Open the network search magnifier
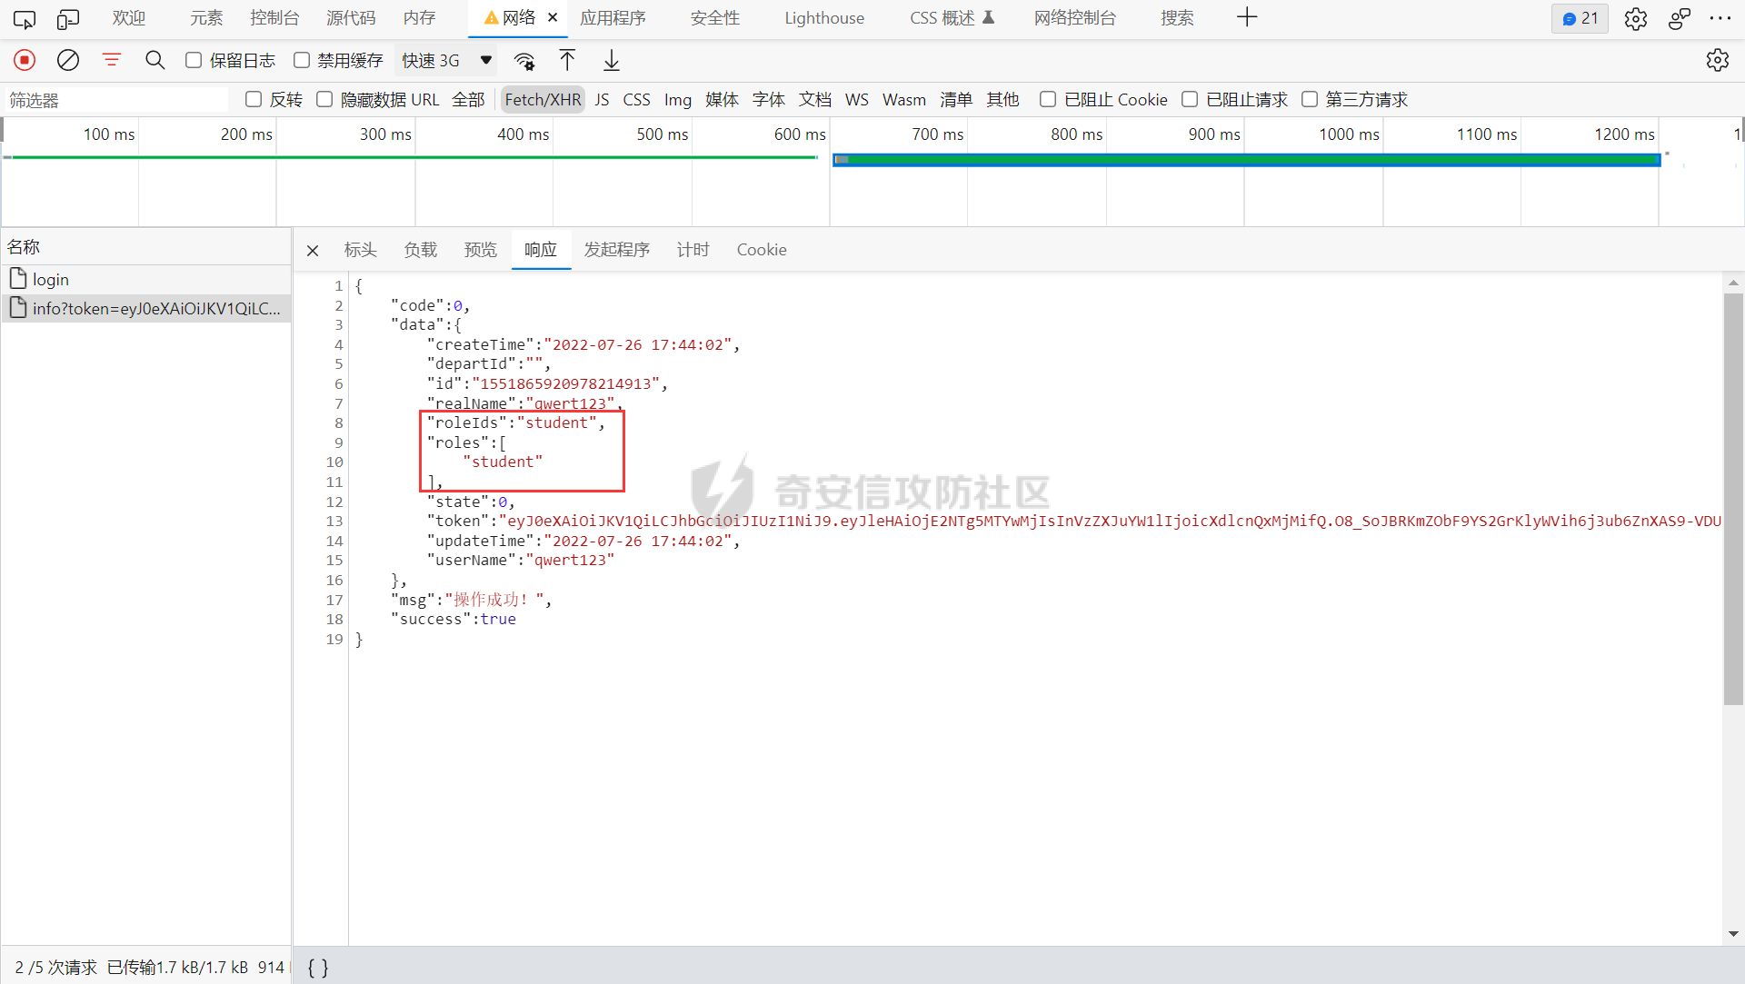The width and height of the screenshot is (1745, 984). tap(155, 60)
